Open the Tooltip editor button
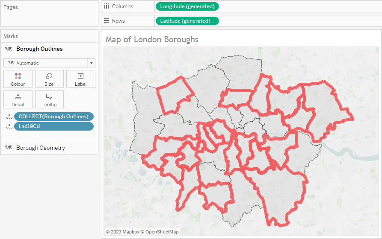Viewport: 382px width, 239px height. coord(49,99)
